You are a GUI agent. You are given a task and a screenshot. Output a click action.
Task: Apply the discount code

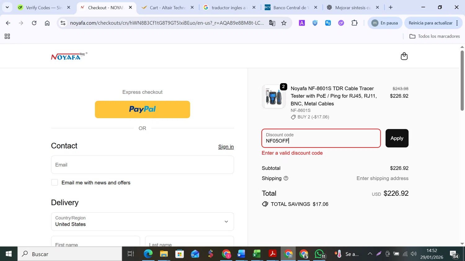(397, 138)
